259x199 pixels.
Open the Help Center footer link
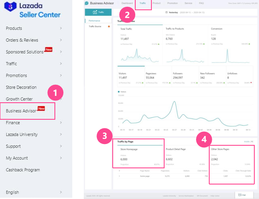(215, 196)
